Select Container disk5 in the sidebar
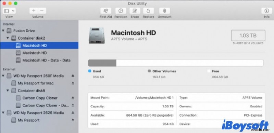The width and height of the screenshot is (274, 133). [32, 91]
